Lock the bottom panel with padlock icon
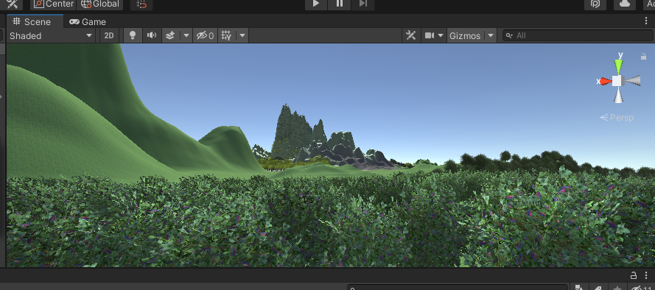The image size is (655, 290). (x=634, y=275)
